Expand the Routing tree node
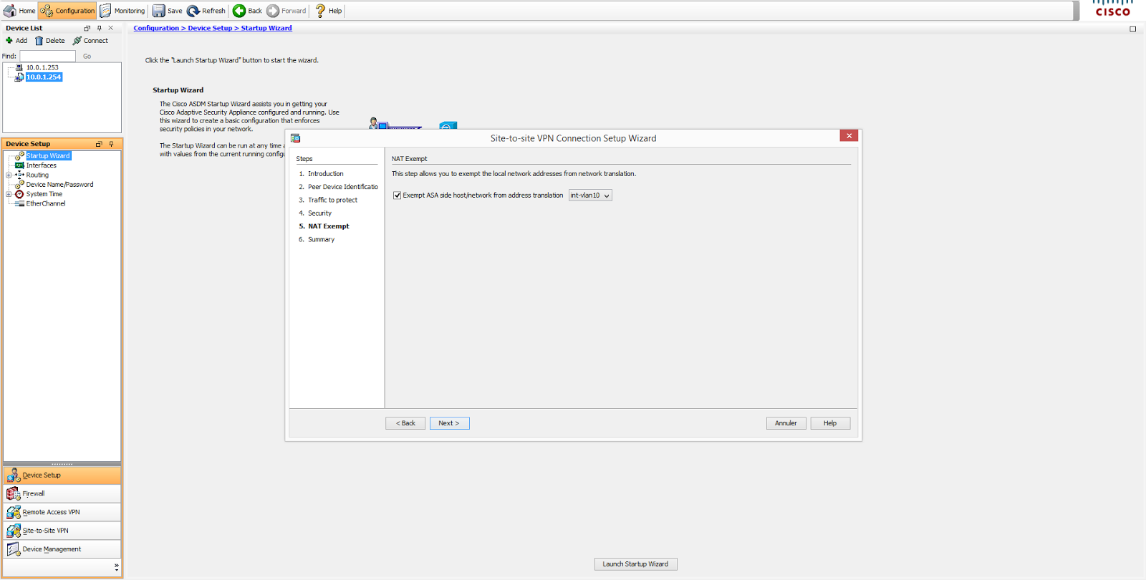1146x580 pixels. tap(9, 175)
